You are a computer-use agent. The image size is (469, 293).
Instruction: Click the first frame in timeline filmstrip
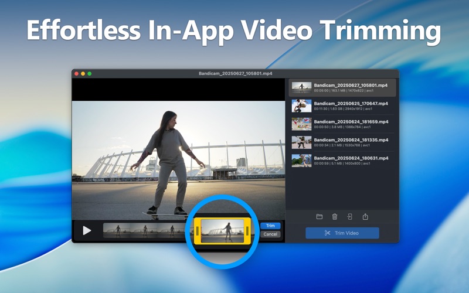(x=117, y=230)
